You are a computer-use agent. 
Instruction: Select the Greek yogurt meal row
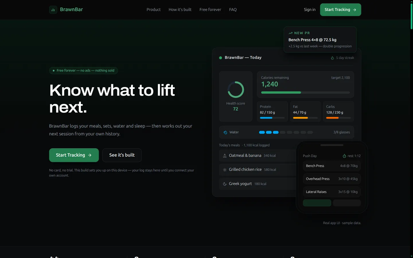(x=257, y=184)
